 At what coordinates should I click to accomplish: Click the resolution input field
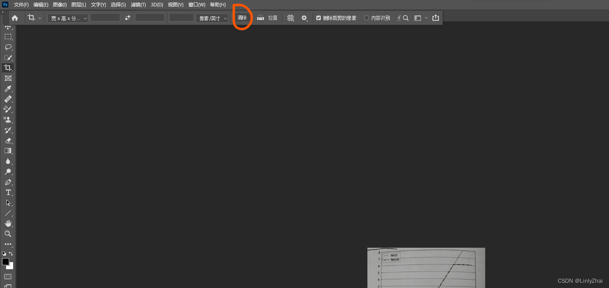[x=181, y=18]
